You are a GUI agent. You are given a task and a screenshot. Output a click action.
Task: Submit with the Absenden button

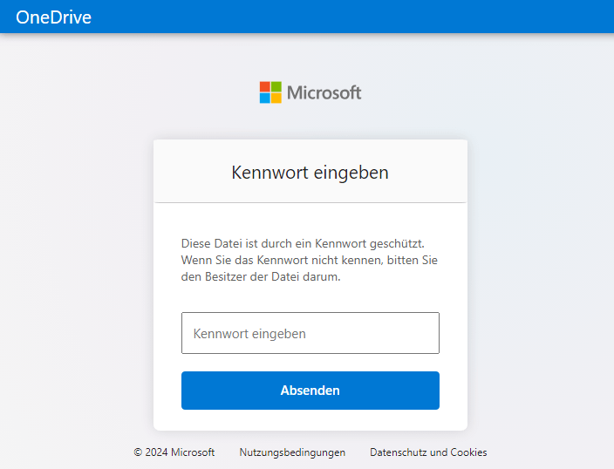click(x=310, y=391)
